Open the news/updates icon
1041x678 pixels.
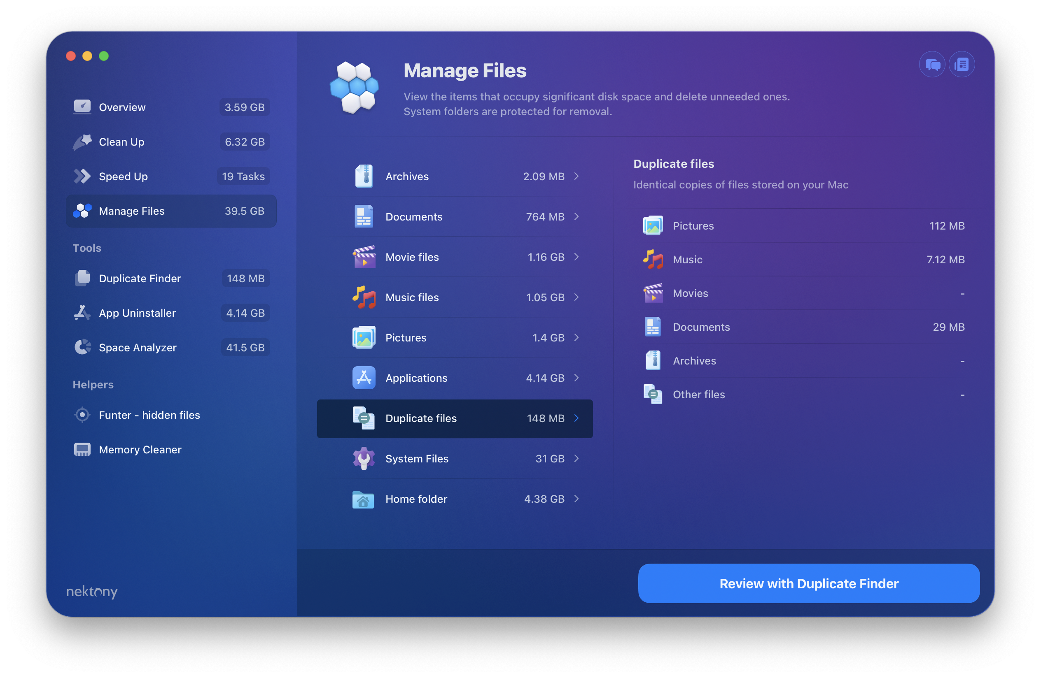962,64
